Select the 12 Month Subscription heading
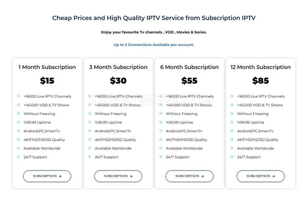 click(x=260, y=67)
